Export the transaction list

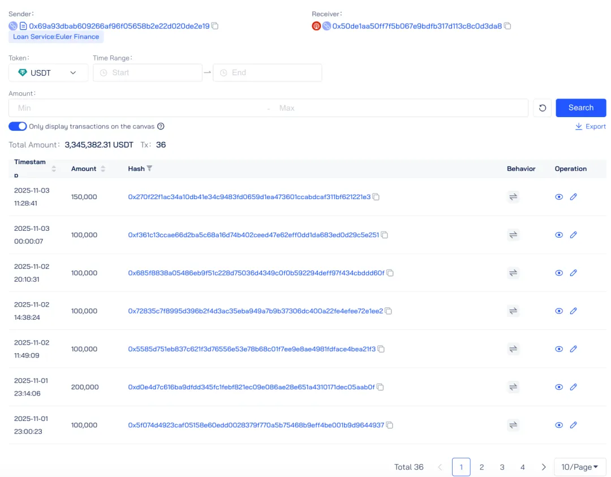click(590, 126)
